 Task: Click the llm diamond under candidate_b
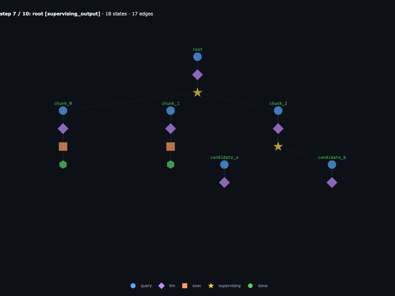[x=332, y=182]
